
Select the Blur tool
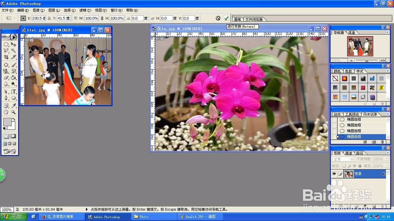(6, 84)
